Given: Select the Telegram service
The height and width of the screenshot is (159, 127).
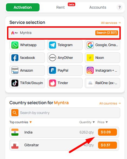Looking at the screenshot, I should [65, 45].
